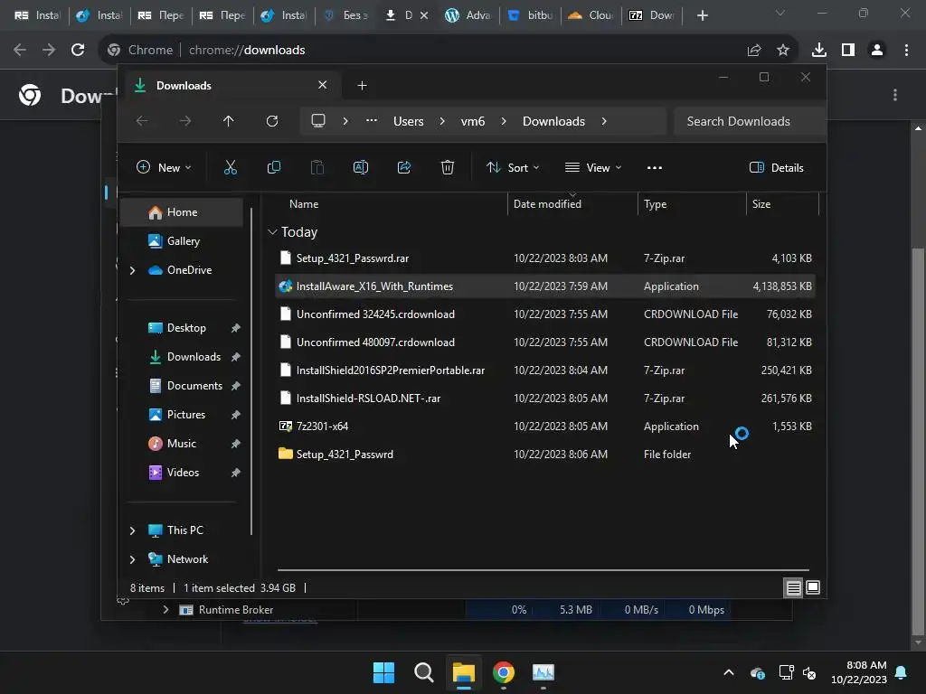
Task: Click the Delete trash icon in Explorer toolbar
Action: tap(448, 167)
